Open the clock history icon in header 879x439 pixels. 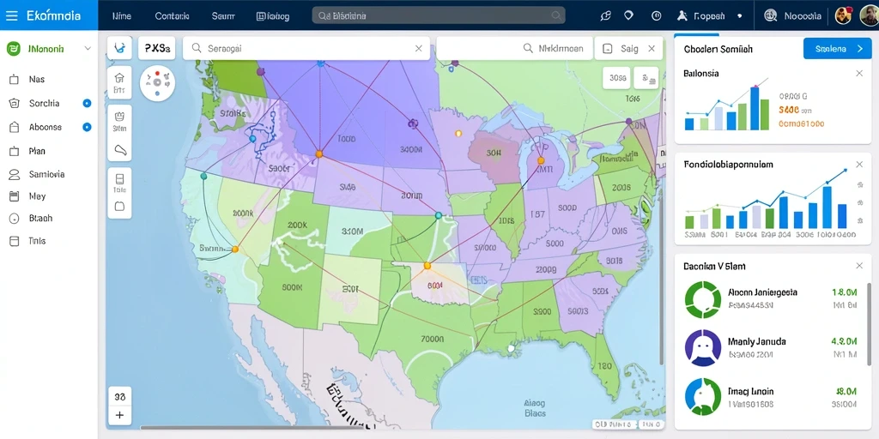tap(656, 15)
